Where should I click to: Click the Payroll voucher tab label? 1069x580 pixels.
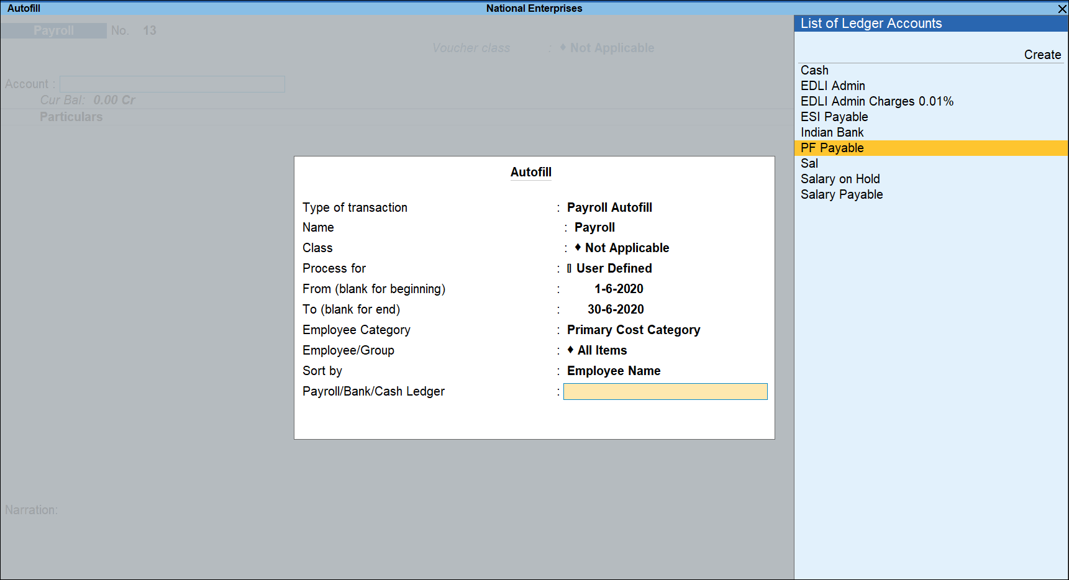53,30
